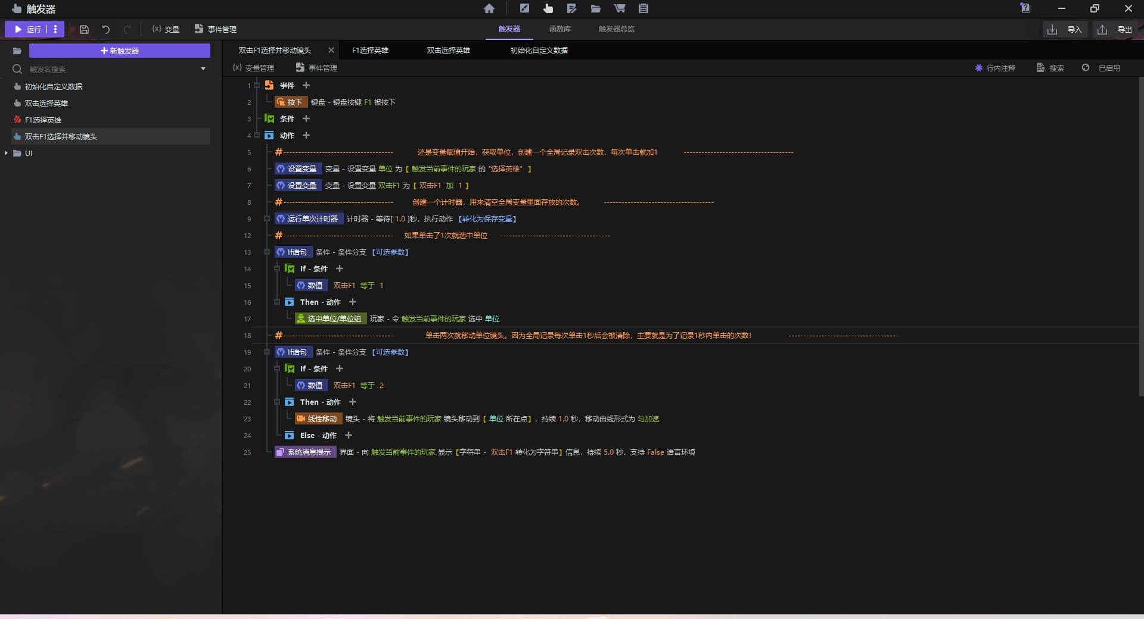This screenshot has height=619, width=1144.
Task: Switch to the 触发器总览 tab
Action: (x=617, y=29)
